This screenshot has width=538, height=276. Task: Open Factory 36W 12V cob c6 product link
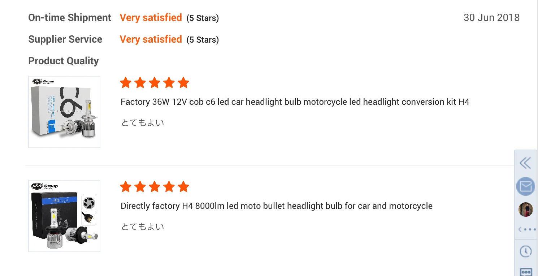tap(295, 102)
